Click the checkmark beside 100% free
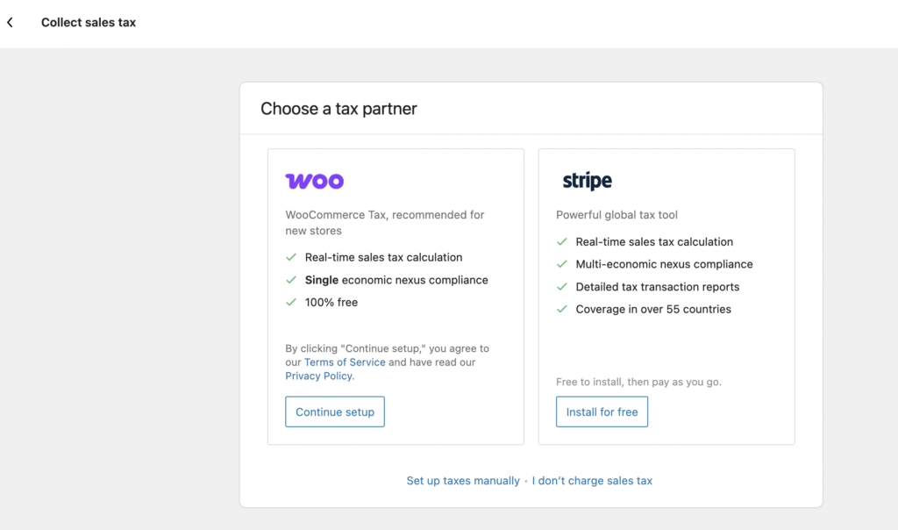 tap(291, 303)
